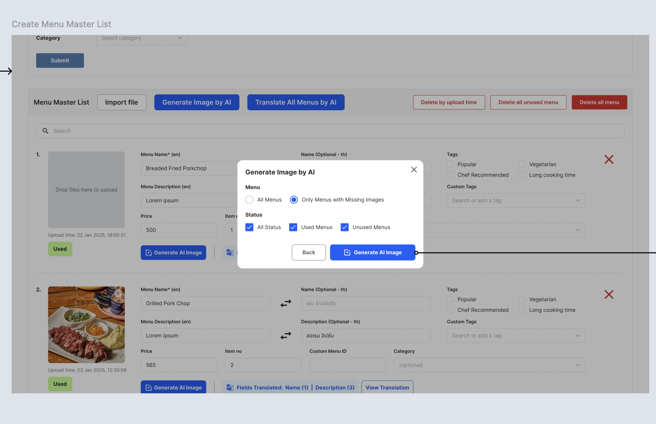Screen dimensions: 656x424
Task: Toggle the Used Menus checkbox
Action: point(293,228)
